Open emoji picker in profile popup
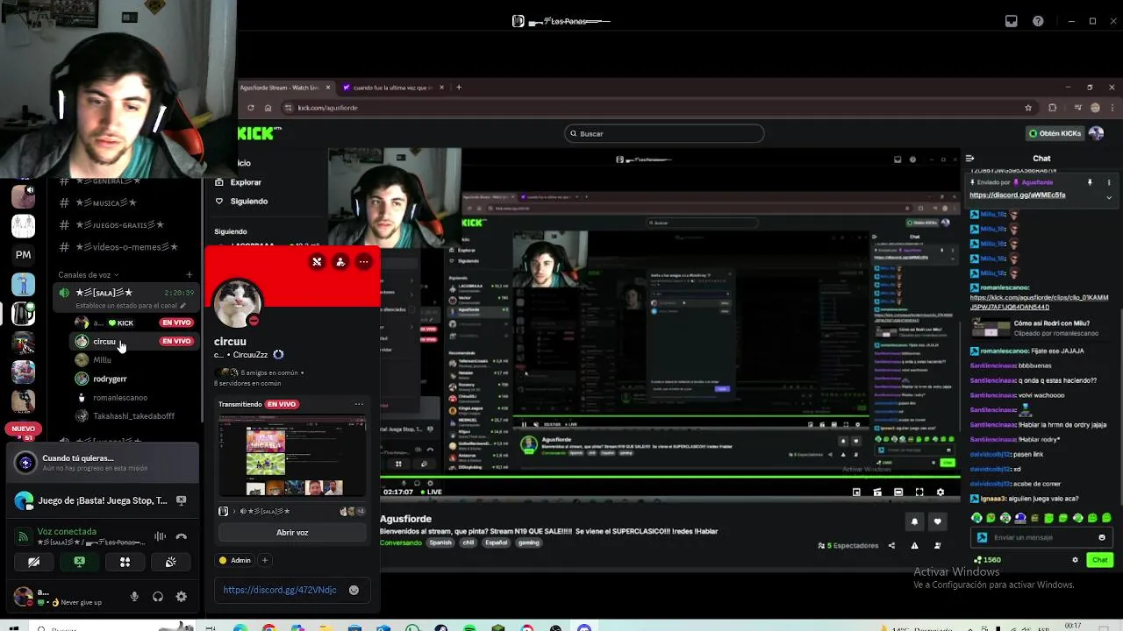The width and height of the screenshot is (1123, 631). [x=354, y=590]
